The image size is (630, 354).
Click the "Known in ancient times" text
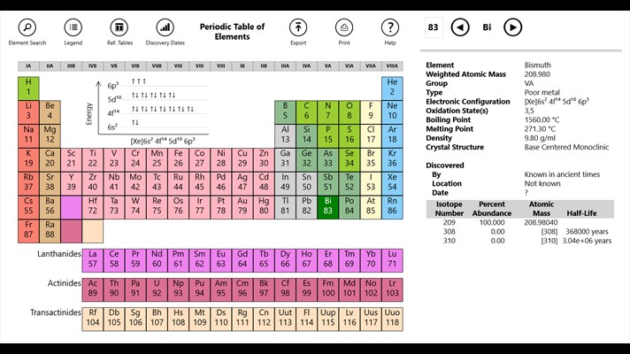click(562, 174)
